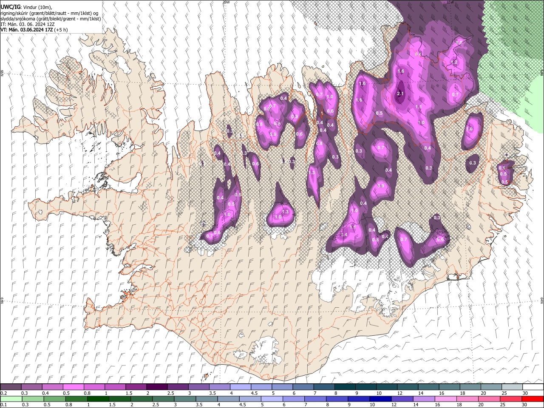This screenshot has width=544, height=408.
Task: Click the 'slydda/snjókoma' legend description line
Action: [51, 19]
